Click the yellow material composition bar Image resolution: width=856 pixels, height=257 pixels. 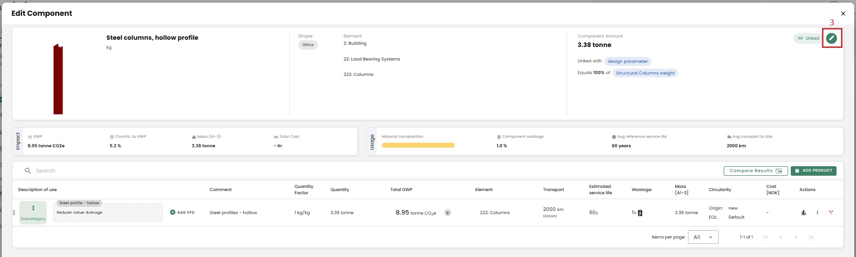click(418, 145)
